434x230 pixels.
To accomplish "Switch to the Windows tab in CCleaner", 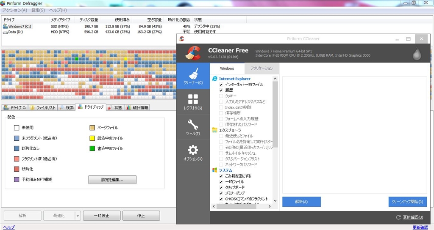I will (227, 68).
